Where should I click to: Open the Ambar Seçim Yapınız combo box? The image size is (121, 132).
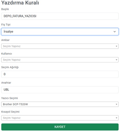(x=60, y=46)
